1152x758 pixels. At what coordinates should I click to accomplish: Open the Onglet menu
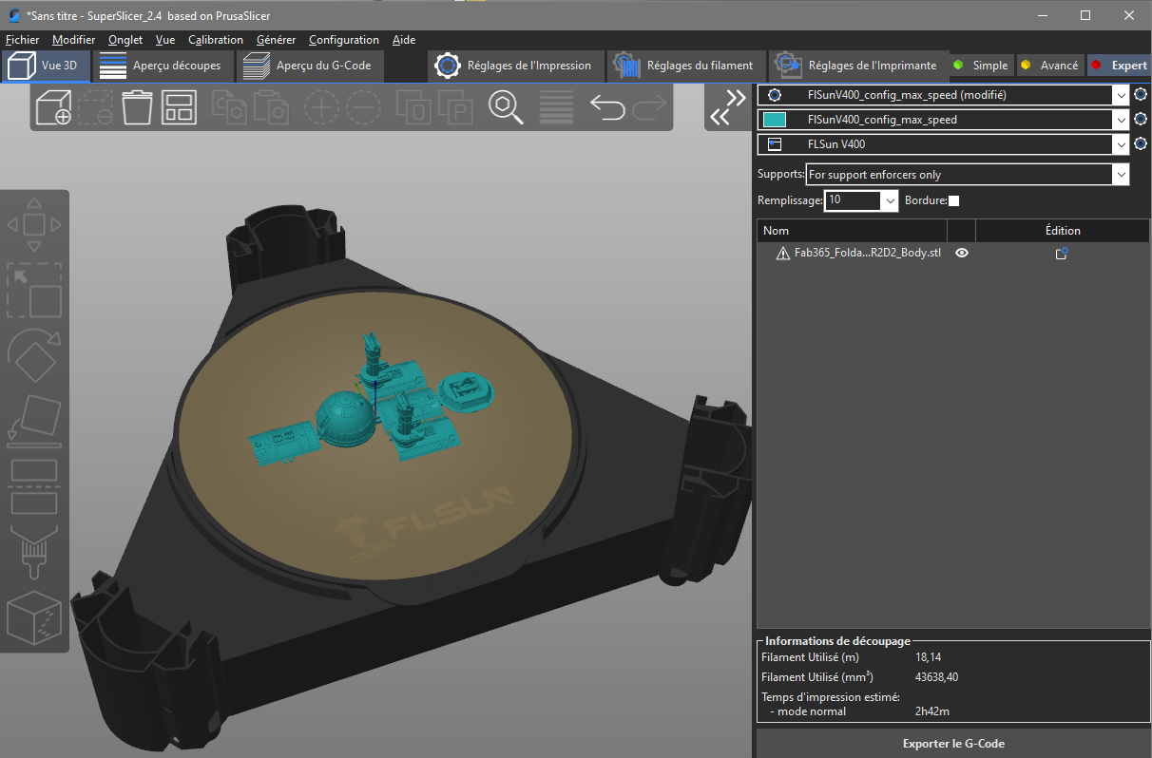click(x=125, y=40)
